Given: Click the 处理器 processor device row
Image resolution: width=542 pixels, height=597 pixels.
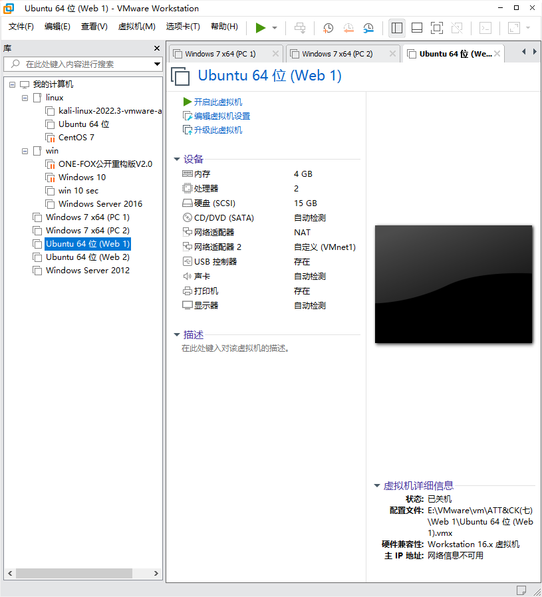Looking at the screenshot, I should click(x=271, y=188).
